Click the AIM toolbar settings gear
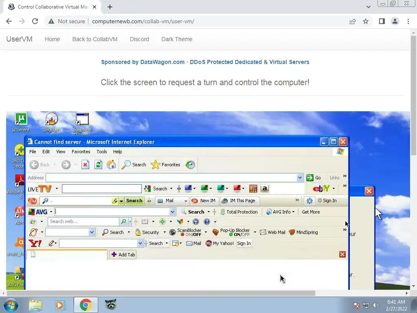417x313 pixels. pyautogui.click(x=309, y=201)
